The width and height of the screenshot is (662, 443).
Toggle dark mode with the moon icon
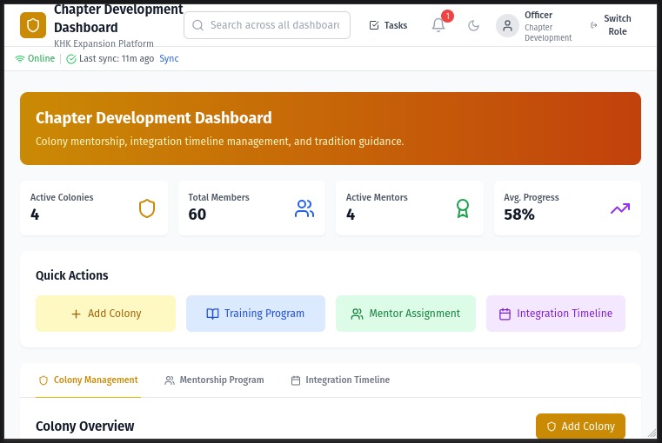tap(474, 26)
